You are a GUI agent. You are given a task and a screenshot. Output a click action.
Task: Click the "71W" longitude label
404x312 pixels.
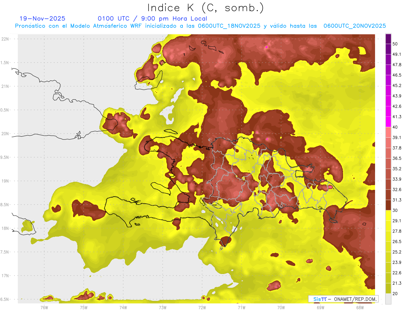pyautogui.click(x=241, y=307)
